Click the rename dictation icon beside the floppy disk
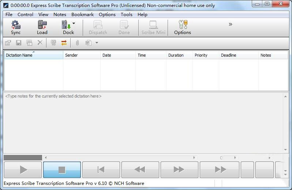Viewport: 292px width, 190px height. [29, 43]
